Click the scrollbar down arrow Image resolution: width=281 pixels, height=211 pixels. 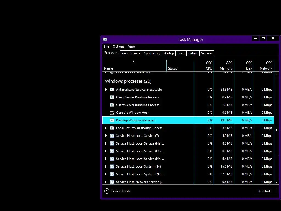(276, 182)
